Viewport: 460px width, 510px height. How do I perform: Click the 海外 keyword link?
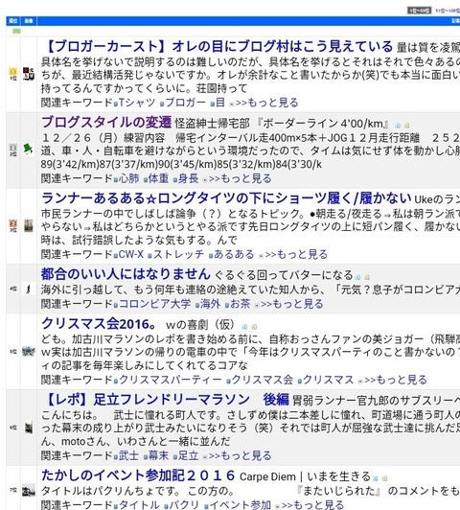210,304
